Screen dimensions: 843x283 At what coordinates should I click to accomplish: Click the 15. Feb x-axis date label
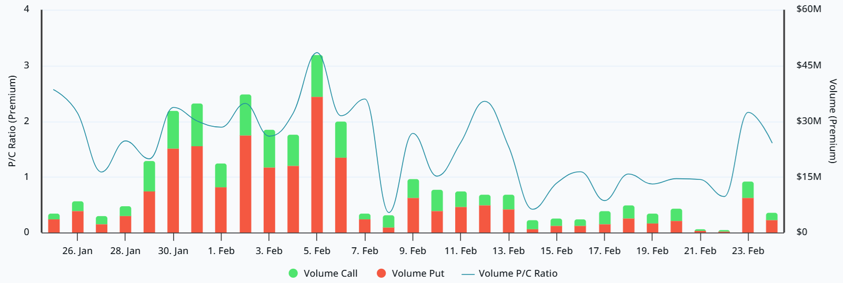click(556, 251)
